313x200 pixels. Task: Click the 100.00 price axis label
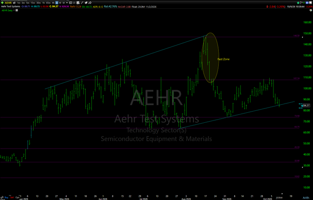[307, 88]
